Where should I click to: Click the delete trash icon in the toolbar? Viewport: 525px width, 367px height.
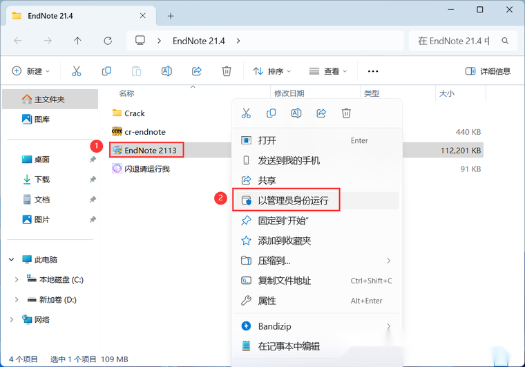coord(227,71)
